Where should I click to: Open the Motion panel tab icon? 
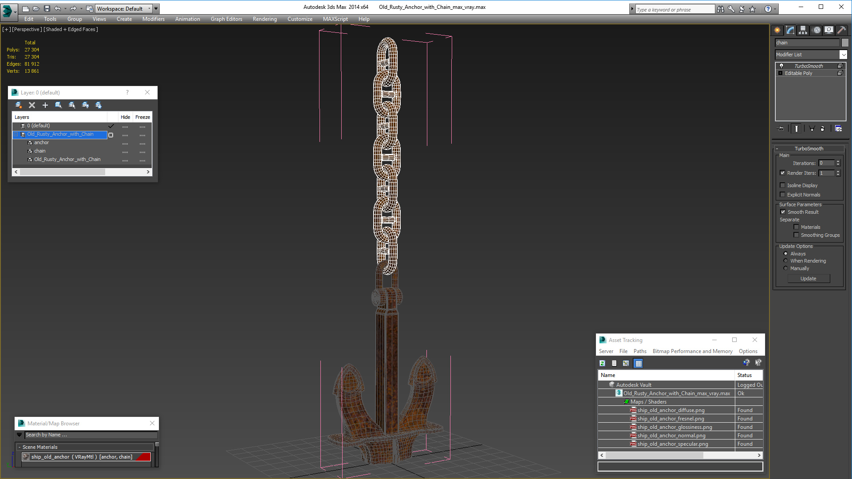pyautogui.click(x=816, y=30)
